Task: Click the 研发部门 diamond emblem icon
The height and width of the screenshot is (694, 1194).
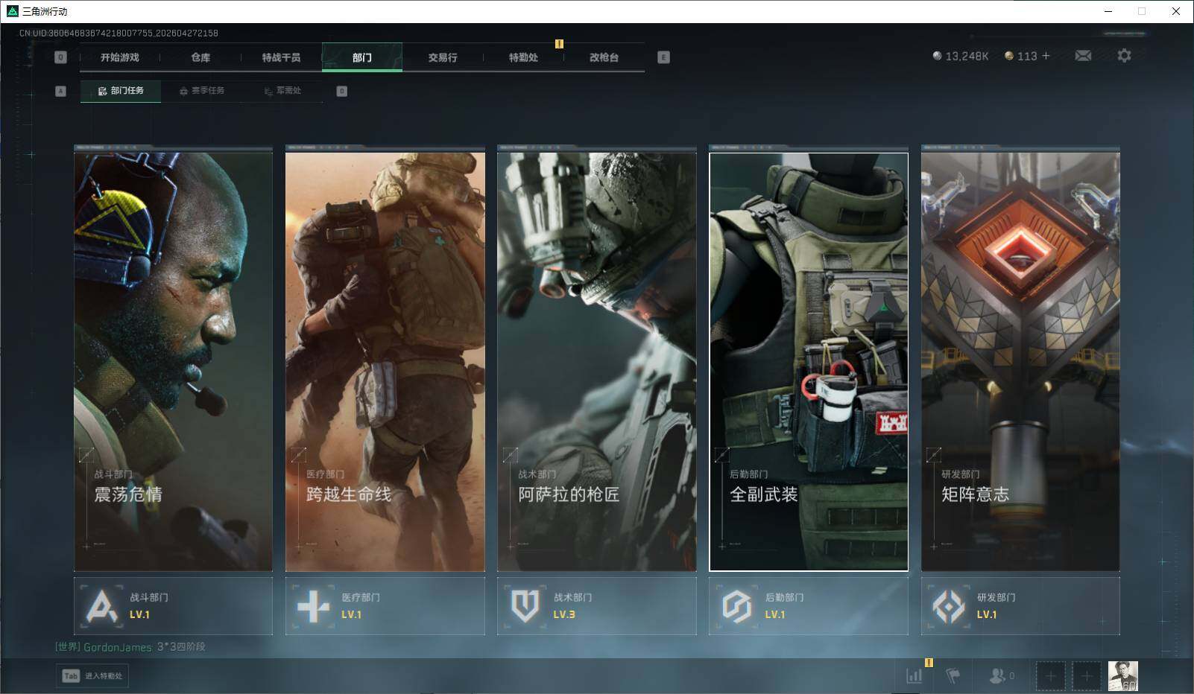Action: point(948,606)
